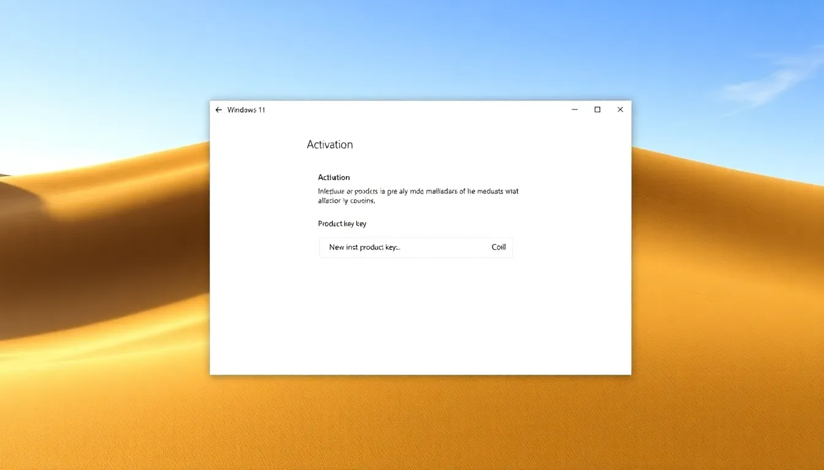Maximize the Windows 11 activation window
Screen dimensions: 824x470
click(597, 110)
